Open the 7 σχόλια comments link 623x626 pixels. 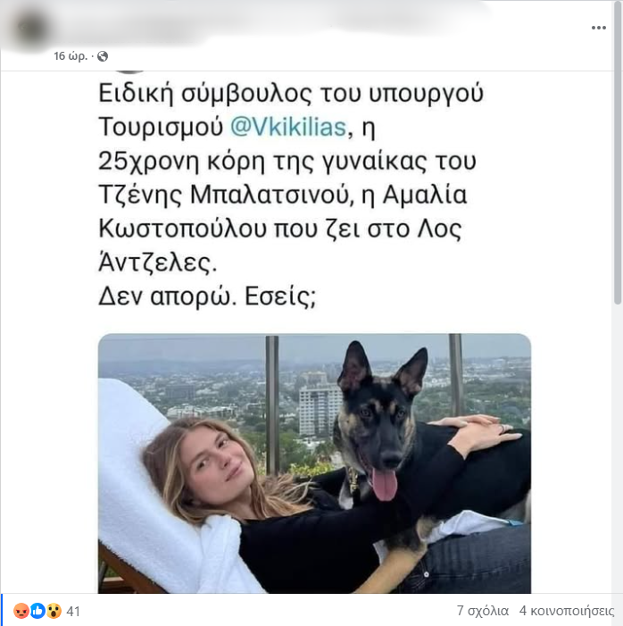tap(483, 611)
